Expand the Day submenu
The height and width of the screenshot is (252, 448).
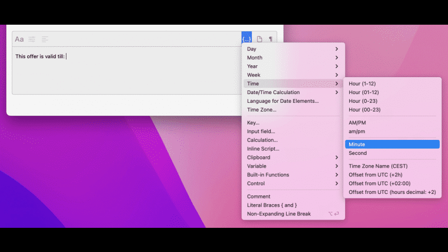293,49
